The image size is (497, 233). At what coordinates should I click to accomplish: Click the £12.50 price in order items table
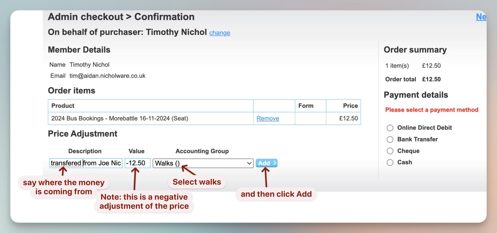(348, 118)
